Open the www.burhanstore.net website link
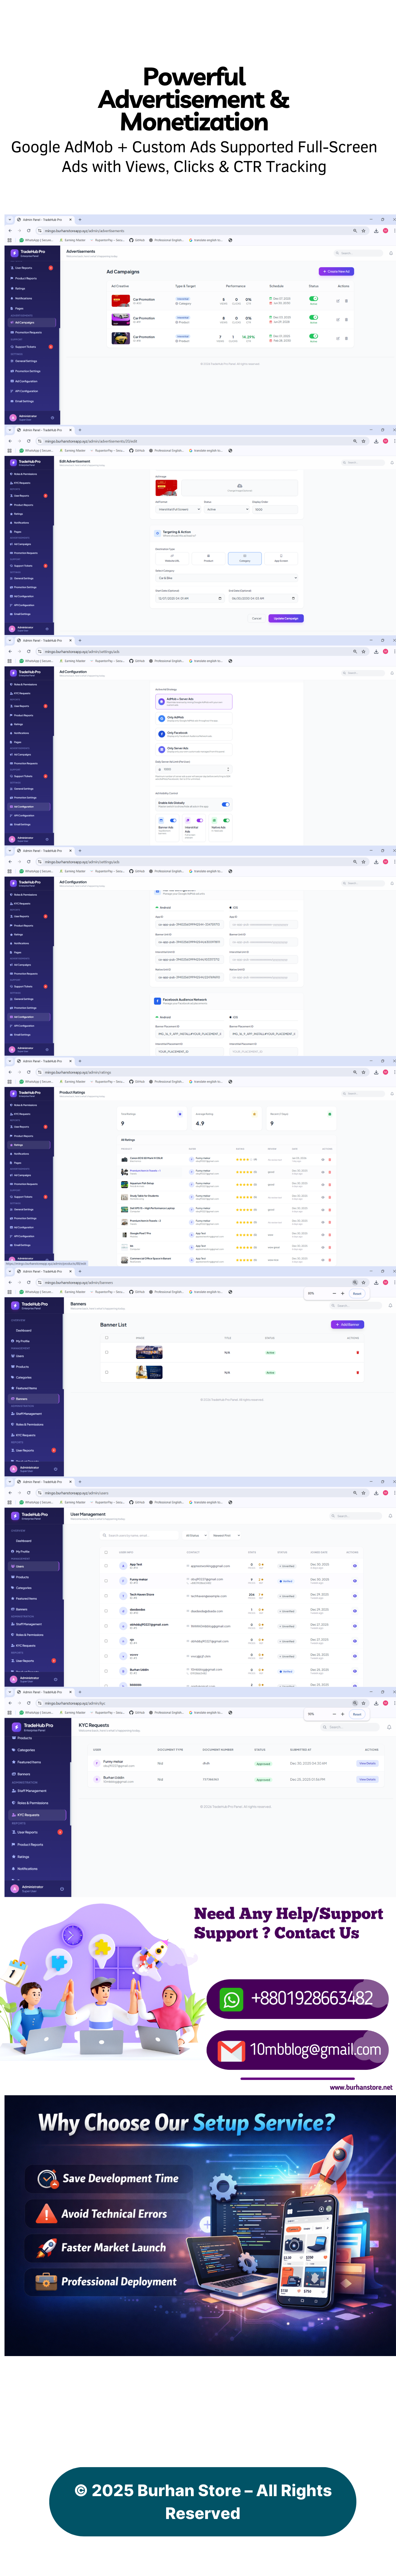Viewport: 396px width, 2576px height. (x=361, y=2087)
